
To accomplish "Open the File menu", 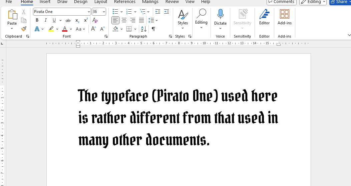I will pos(9,2).
